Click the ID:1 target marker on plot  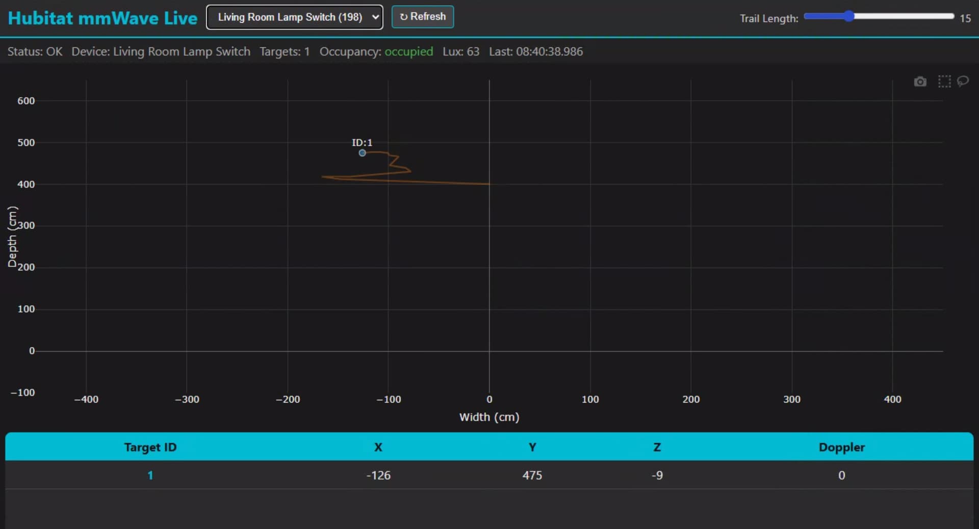pyautogui.click(x=362, y=153)
